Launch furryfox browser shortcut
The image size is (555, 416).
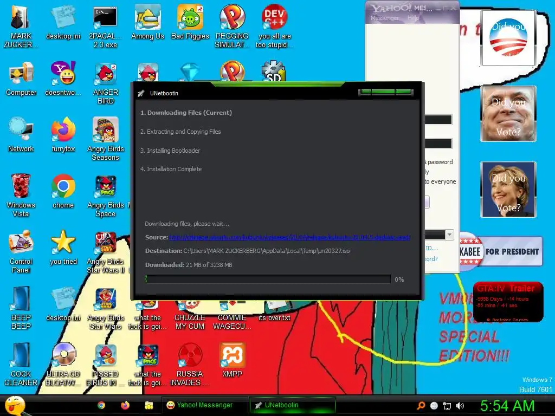point(63,135)
